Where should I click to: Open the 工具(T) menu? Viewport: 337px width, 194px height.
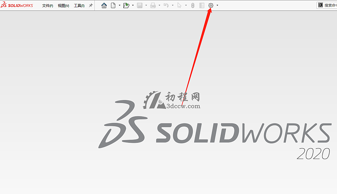pos(79,6)
